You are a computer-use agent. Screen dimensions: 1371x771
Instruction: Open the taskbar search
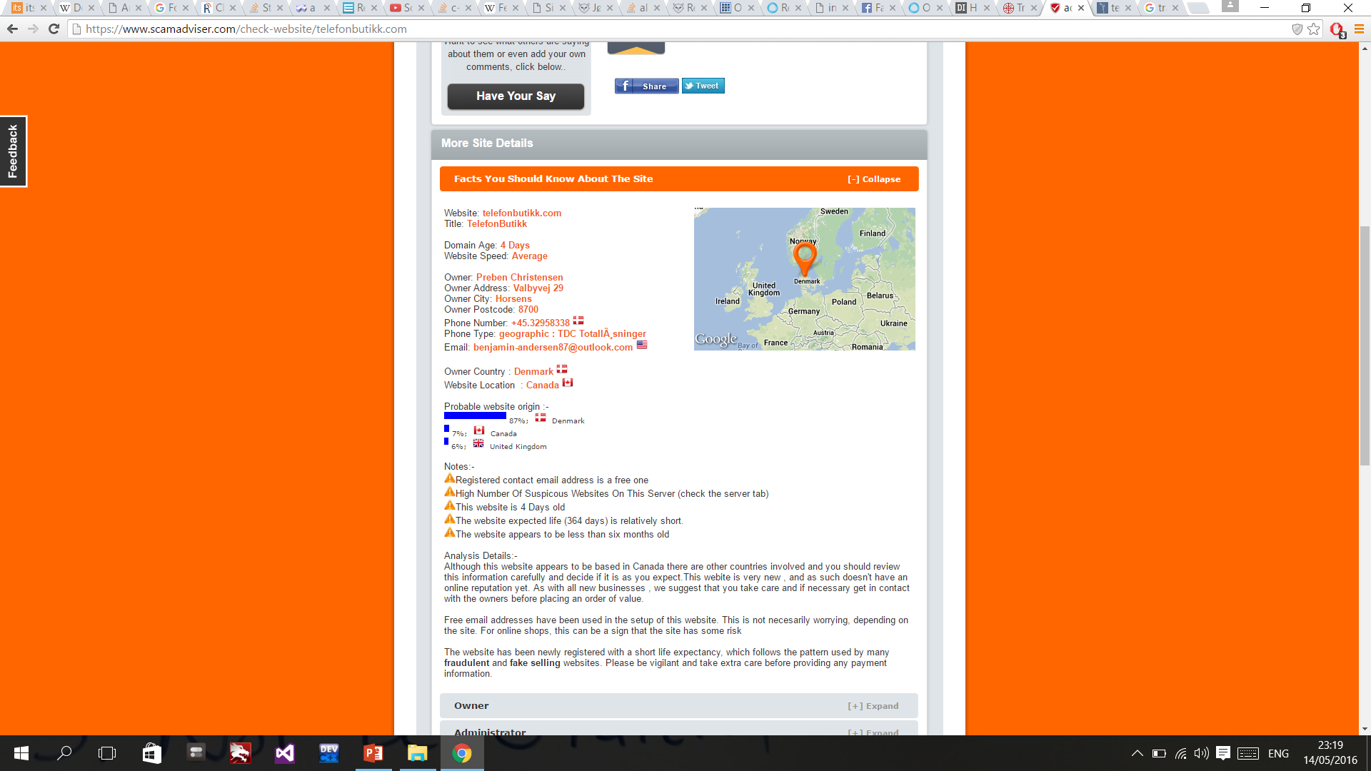pyautogui.click(x=64, y=753)
